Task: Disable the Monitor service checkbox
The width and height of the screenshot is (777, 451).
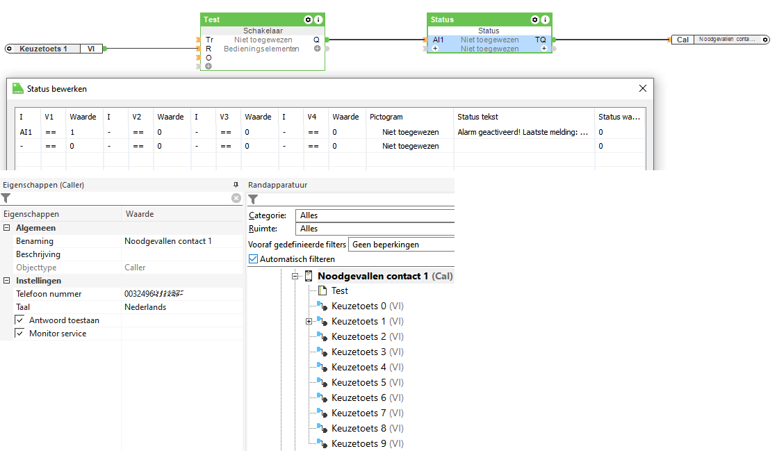Action: click(20, 334)
